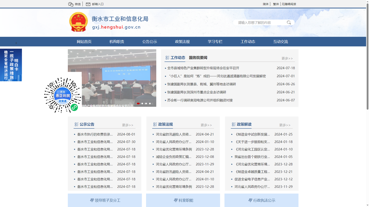Click 更多>> in the 工作动态 panel
The width and height of the screenshot is (369, 207).
(x=287, y=59)
